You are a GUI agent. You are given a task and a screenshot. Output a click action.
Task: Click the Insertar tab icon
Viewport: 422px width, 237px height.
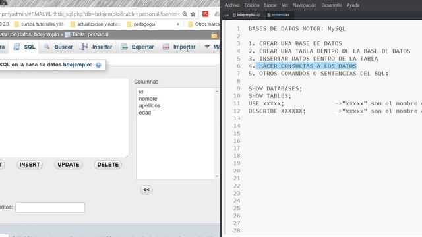coord(85,47)
